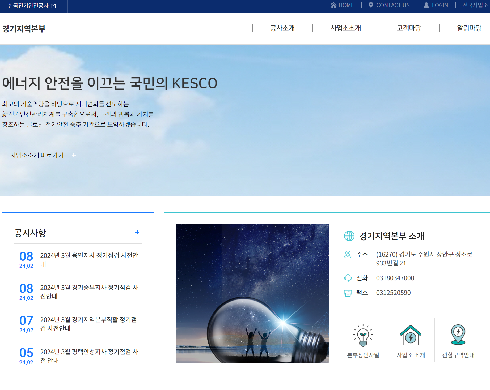
Task: Click date 05 of 평택안성지사 notice
Action: click(x=26, y=353)
